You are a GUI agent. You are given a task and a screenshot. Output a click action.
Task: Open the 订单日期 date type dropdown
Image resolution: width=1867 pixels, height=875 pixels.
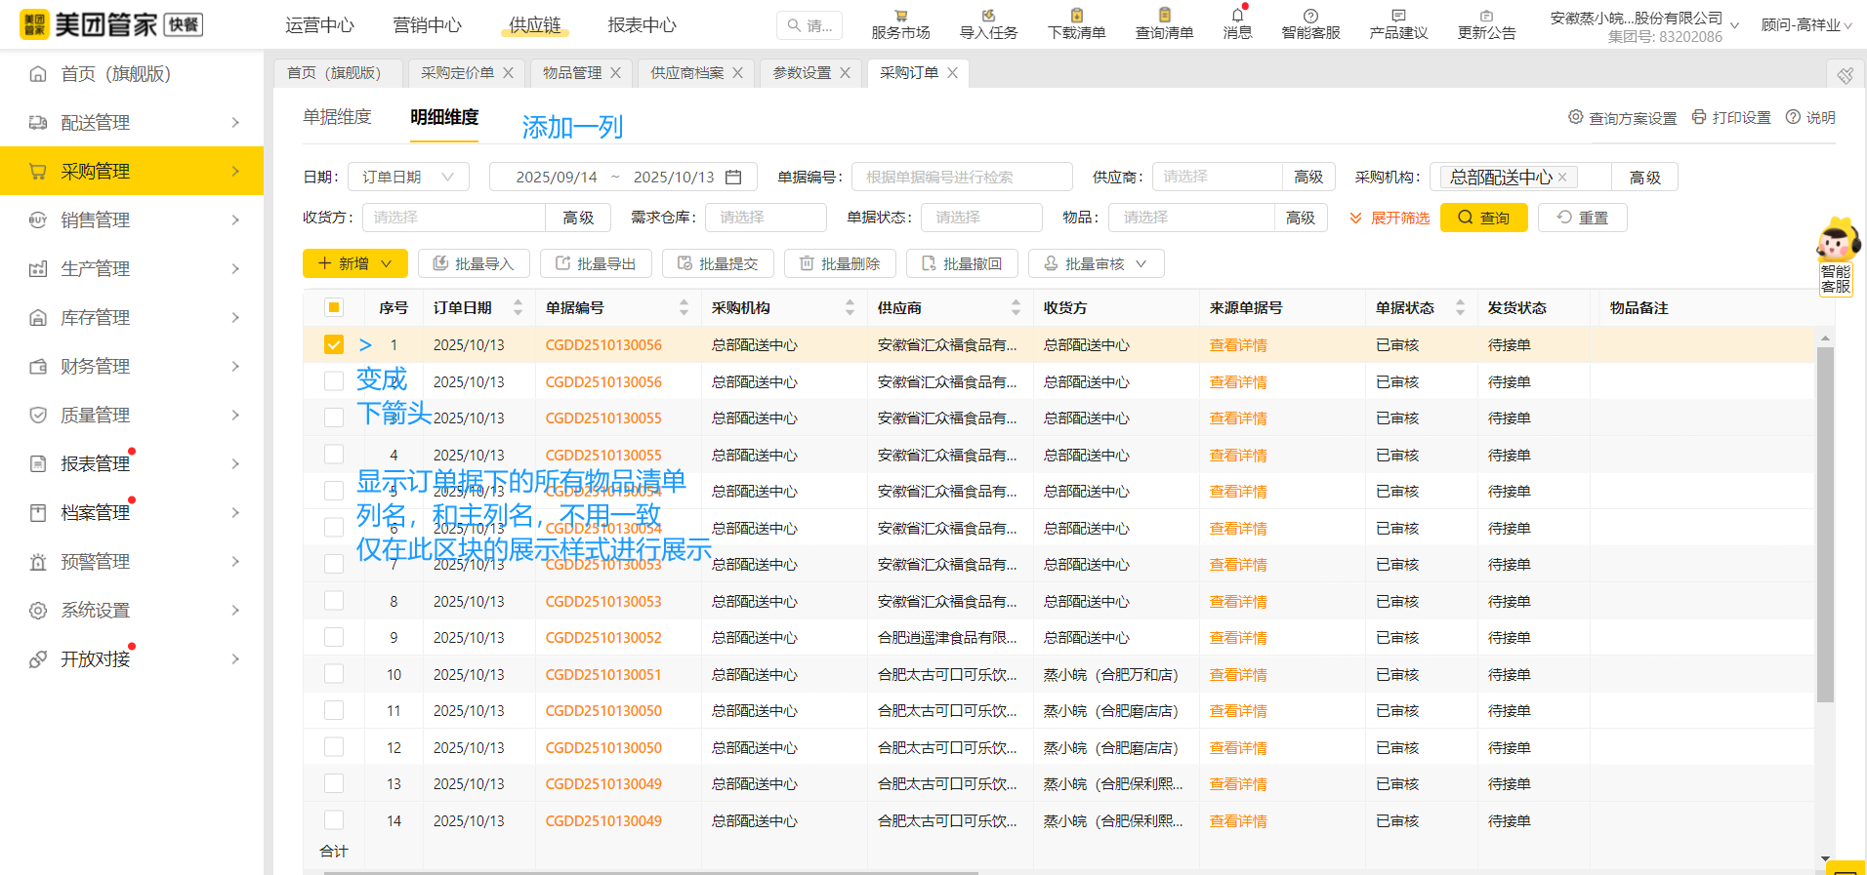point(408,177)
